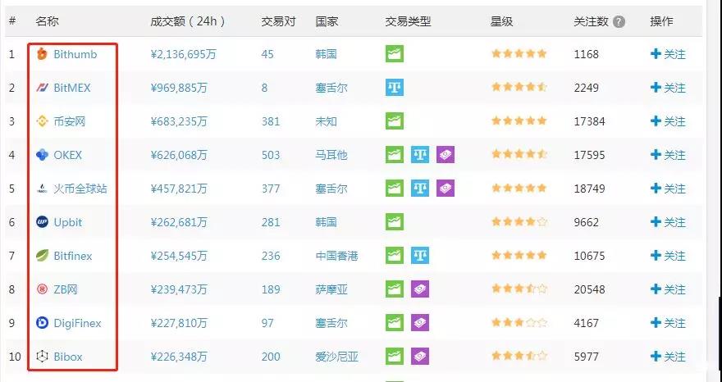
Task: Follow Bithumb with its 关注 button
Action: pos(668,54)
